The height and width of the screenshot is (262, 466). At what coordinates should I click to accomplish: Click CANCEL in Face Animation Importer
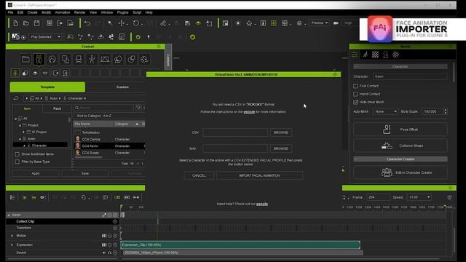coord(199,175)
